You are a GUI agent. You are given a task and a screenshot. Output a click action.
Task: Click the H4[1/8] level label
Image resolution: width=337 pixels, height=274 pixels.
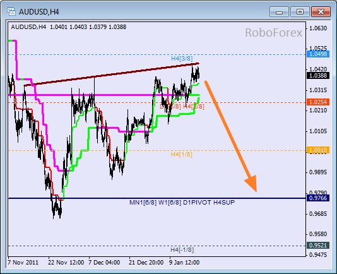pyautogui.click(x=181, y=155)
